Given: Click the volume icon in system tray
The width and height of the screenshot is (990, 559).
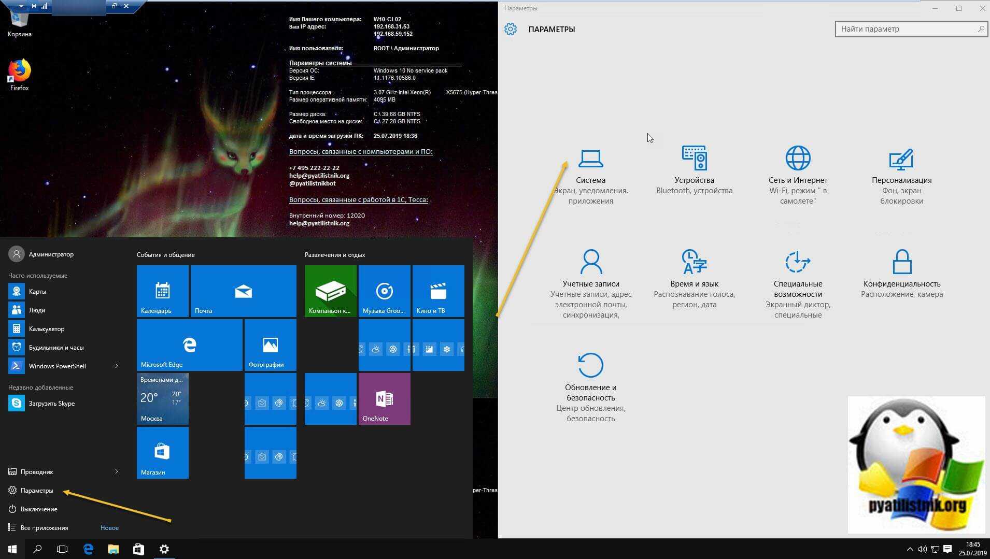Looking at the screenshot, I should 923,549.
